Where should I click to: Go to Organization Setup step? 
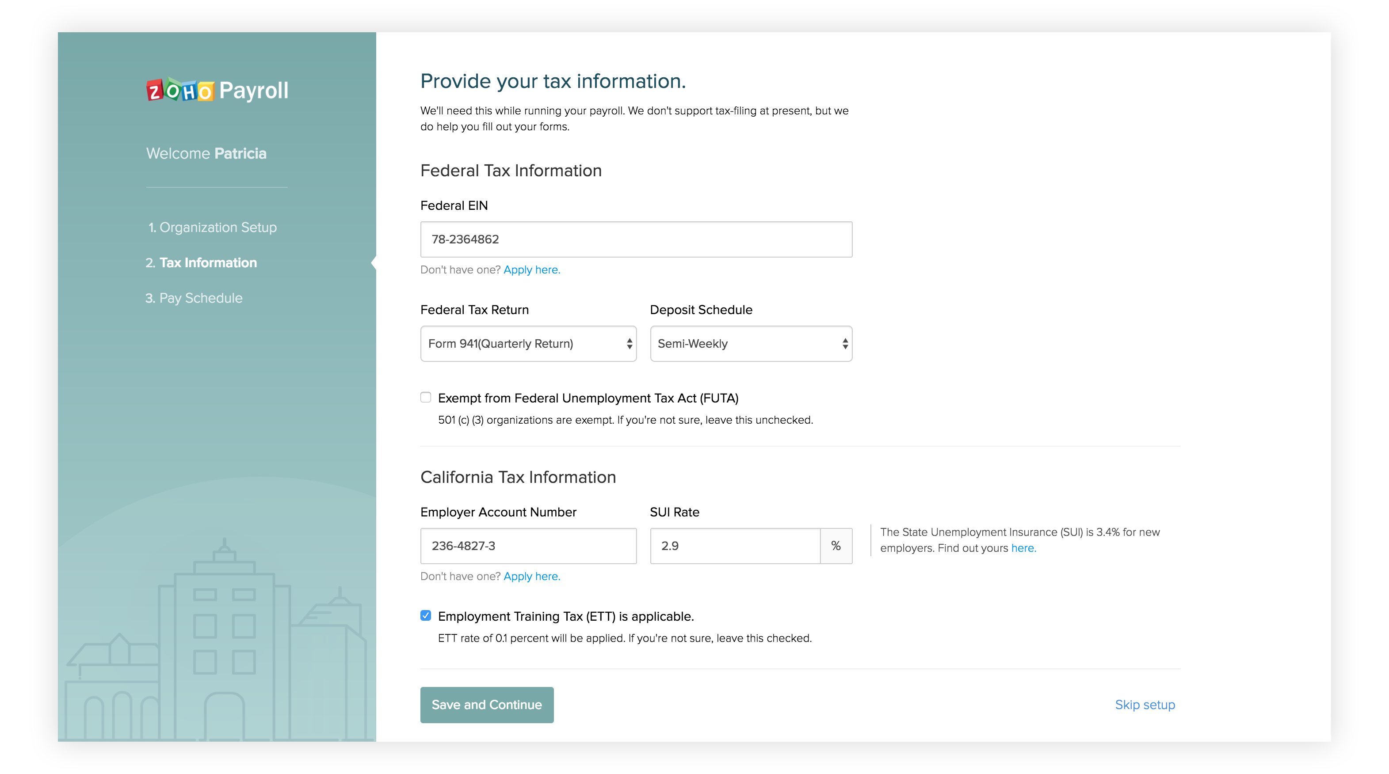click(213, 228)
